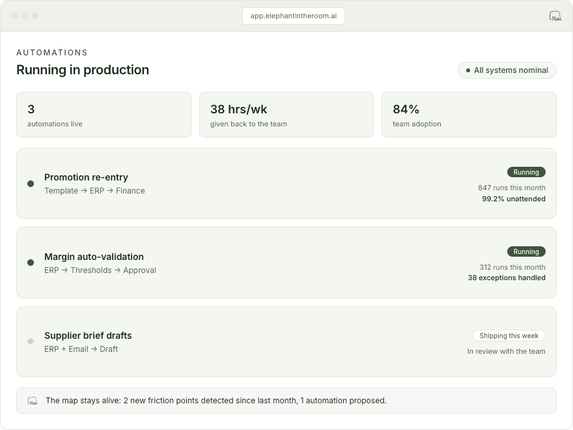573x430 pixels.
Task: Click the elephant icon in bottom notice
Action: pyautogui.click(x=33, y=401)
